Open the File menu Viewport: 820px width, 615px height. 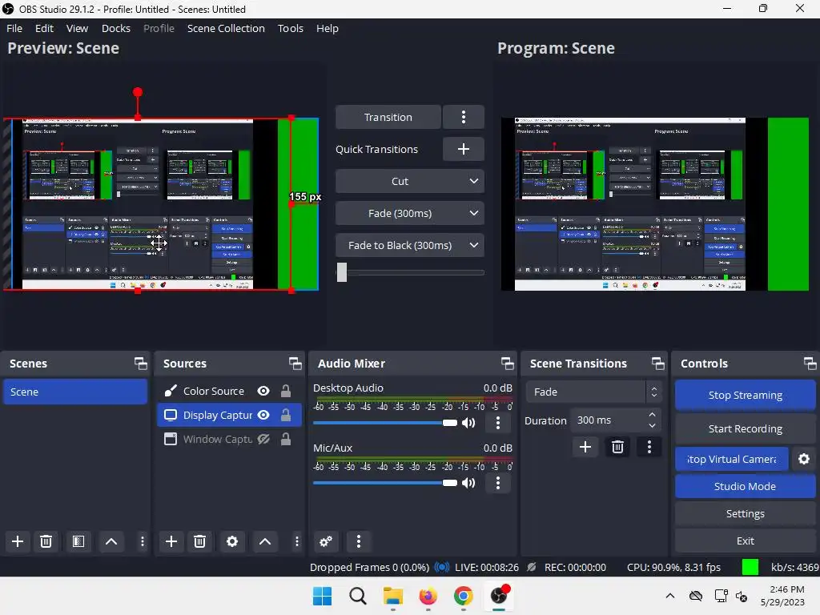coord(14,28)
